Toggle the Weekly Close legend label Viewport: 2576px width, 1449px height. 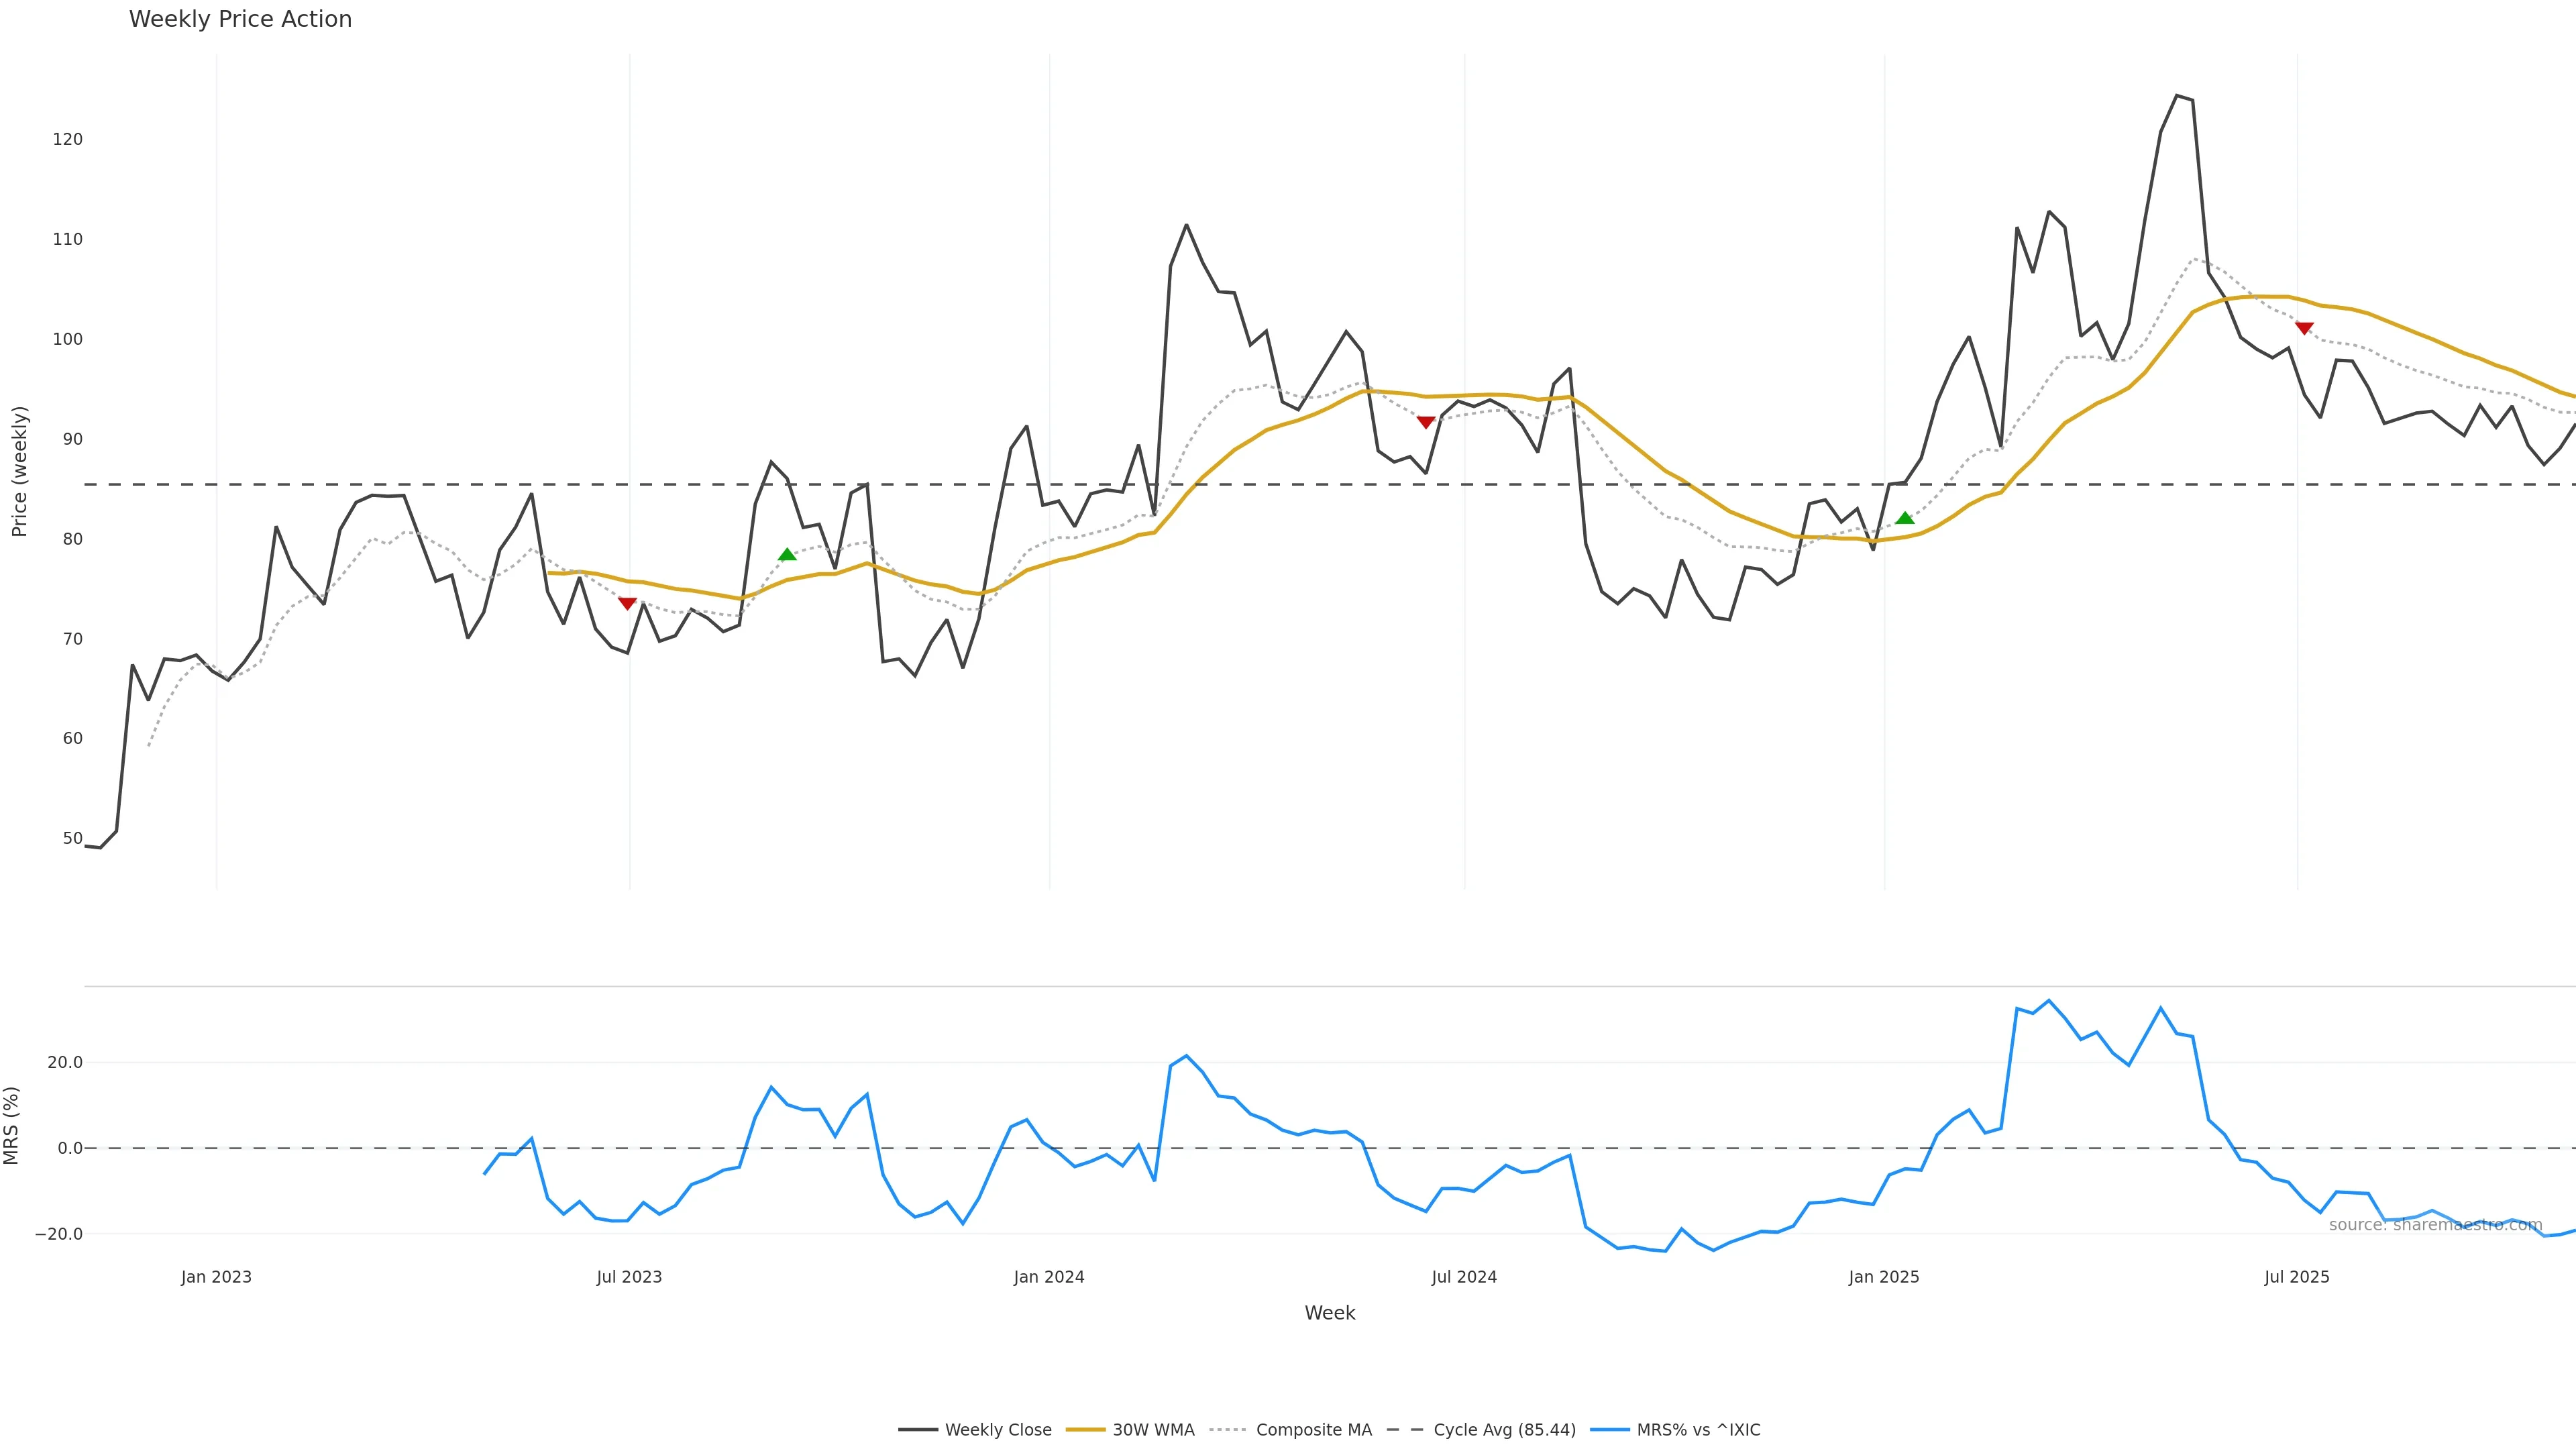point(997,1430)
